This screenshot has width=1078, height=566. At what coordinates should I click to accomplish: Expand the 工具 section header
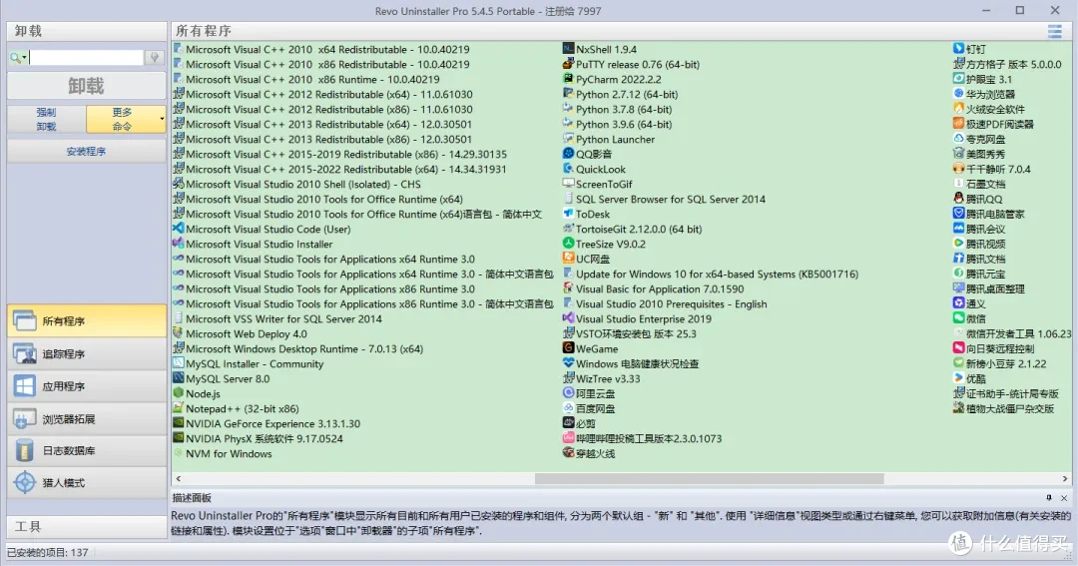click(87, 527)
